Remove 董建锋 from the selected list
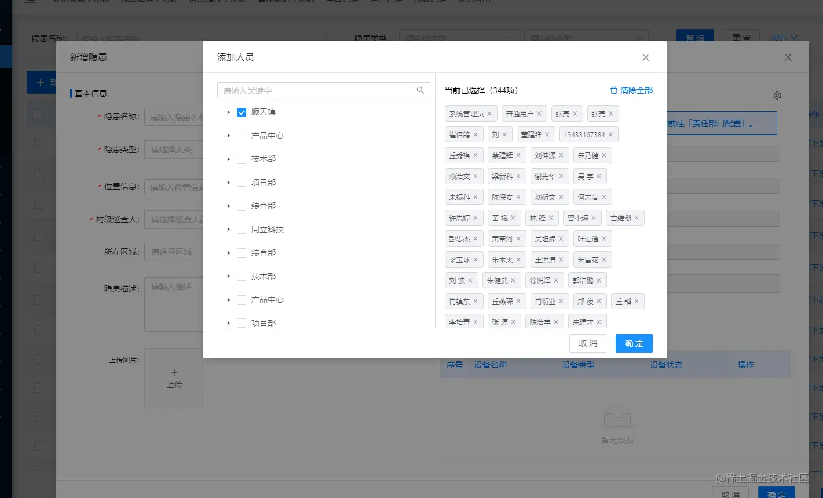The height and width of the screenshot is (498, 823). point(547,135)
